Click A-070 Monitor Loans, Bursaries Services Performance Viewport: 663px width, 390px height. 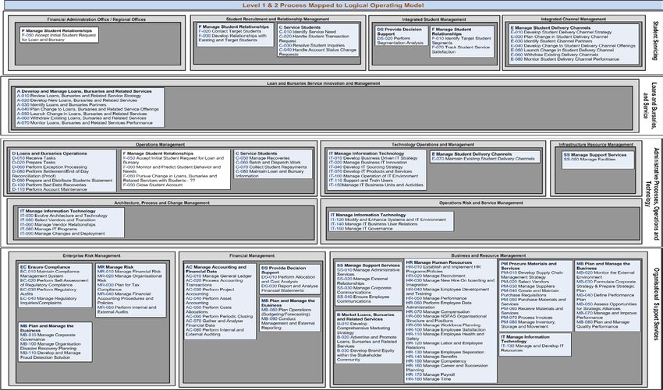84,123
